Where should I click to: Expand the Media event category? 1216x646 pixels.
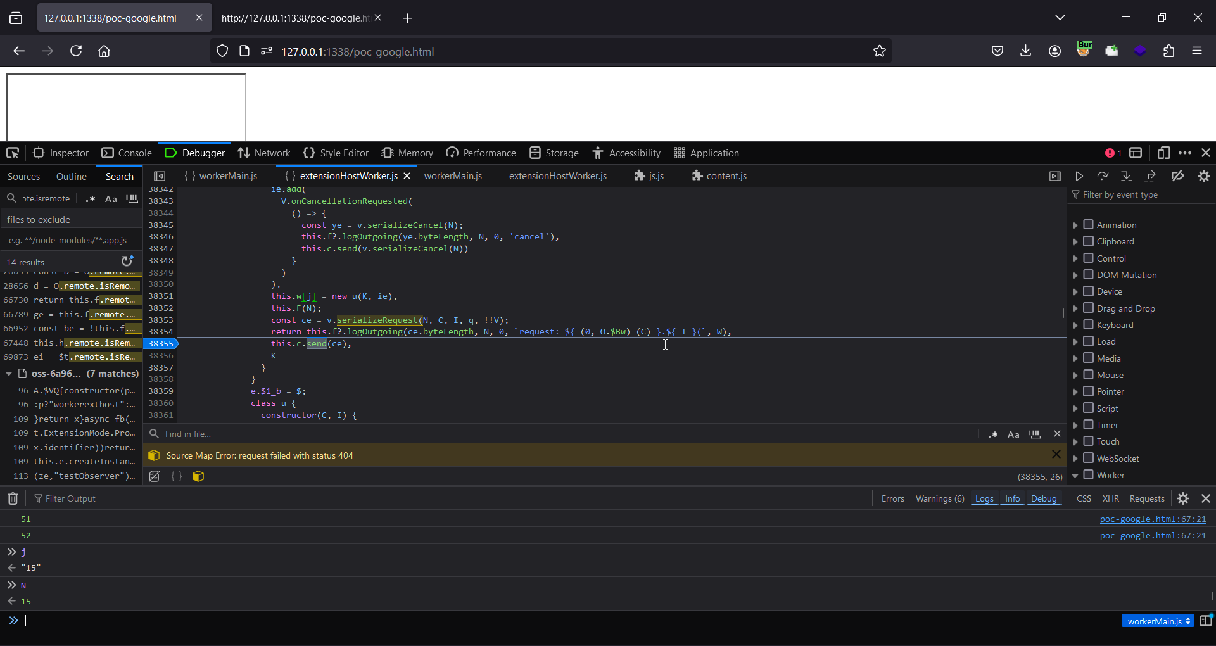coord(1075,358)
